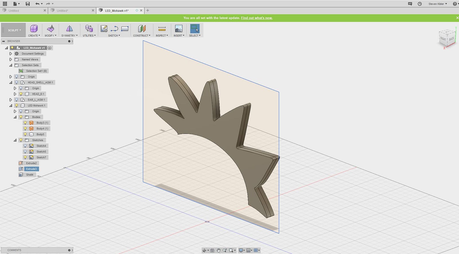Click the Symmetry mirror icon
Screen dimensions: 459x254
69,28
